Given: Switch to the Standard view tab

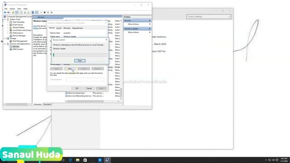Looking at the screenshot, I should [47, 105].
